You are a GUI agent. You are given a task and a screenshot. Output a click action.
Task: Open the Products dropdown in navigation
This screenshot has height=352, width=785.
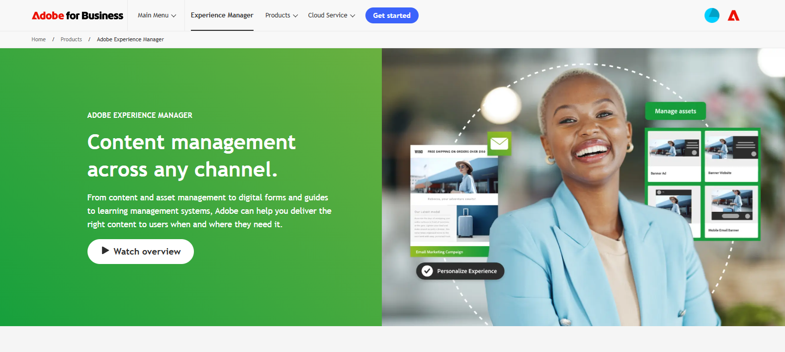(x=281, y=15)
